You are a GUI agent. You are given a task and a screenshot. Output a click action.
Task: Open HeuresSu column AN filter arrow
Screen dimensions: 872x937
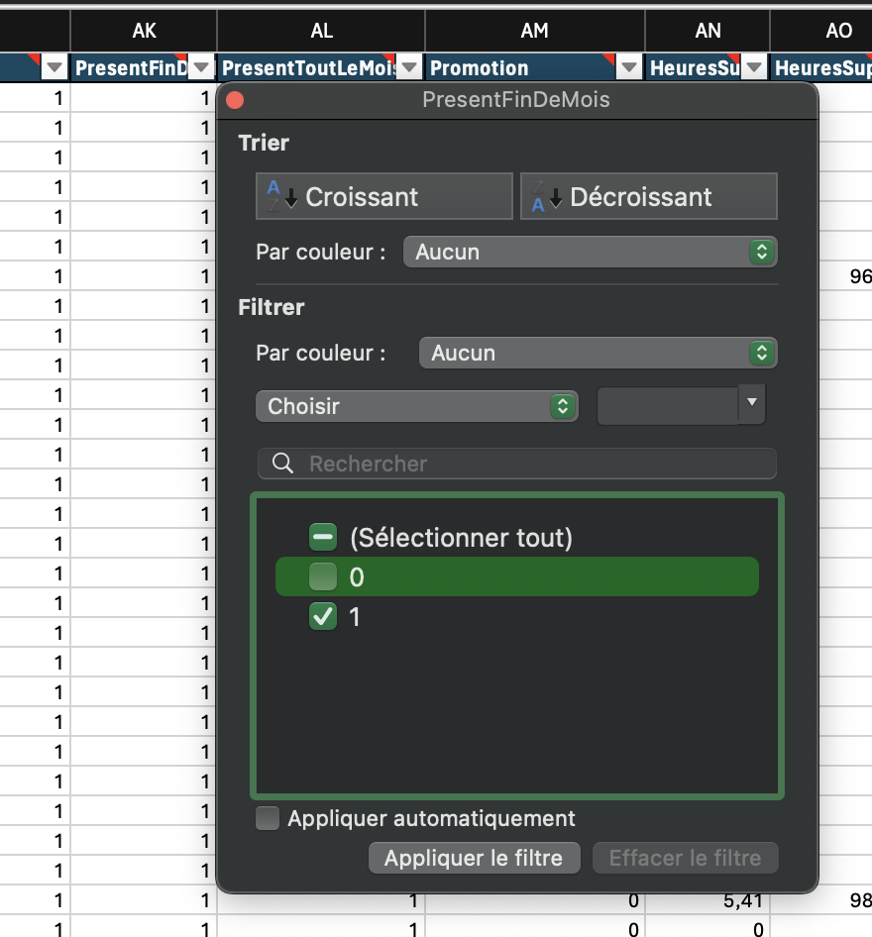[x=754, y=67]
